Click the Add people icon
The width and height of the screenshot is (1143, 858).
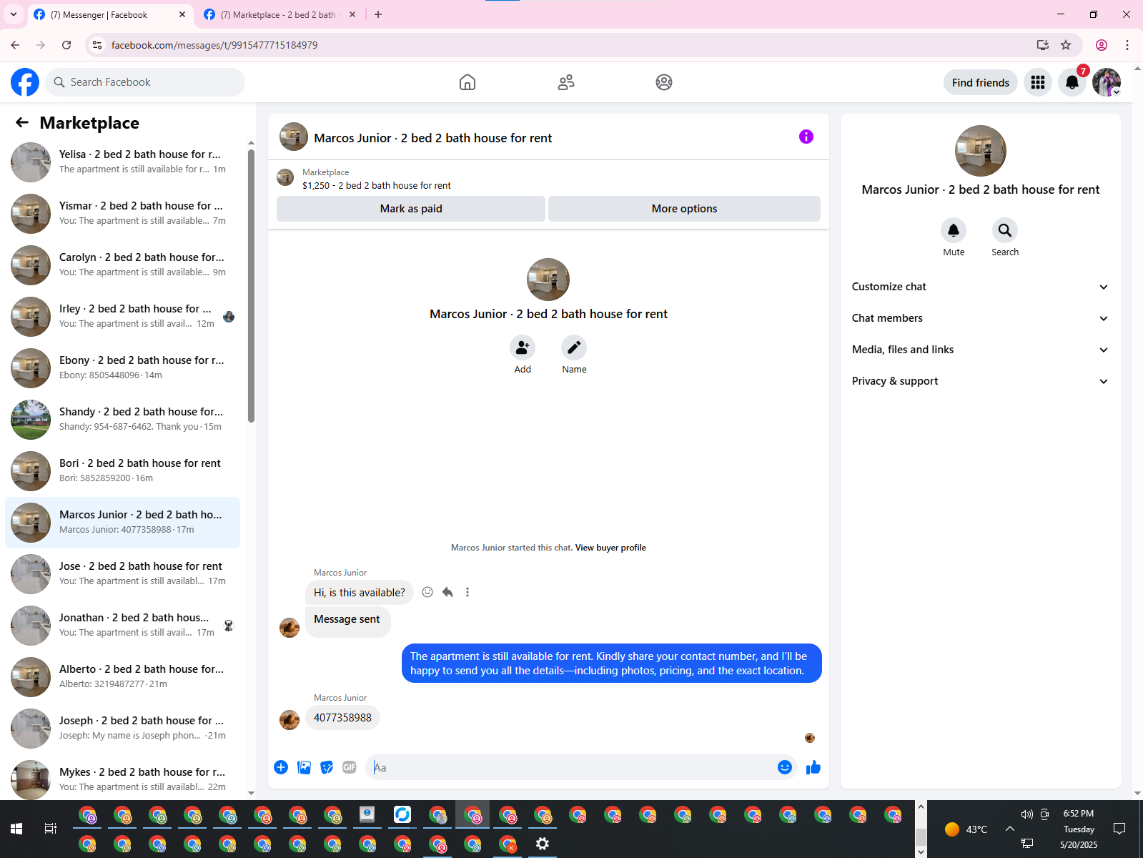[523, 347]
